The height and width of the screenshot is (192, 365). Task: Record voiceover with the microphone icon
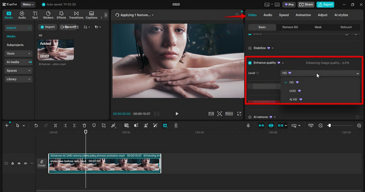[248, 125]
